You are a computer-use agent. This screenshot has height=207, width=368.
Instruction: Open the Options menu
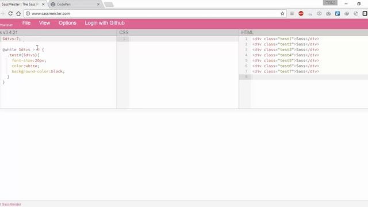click(67, 23)
